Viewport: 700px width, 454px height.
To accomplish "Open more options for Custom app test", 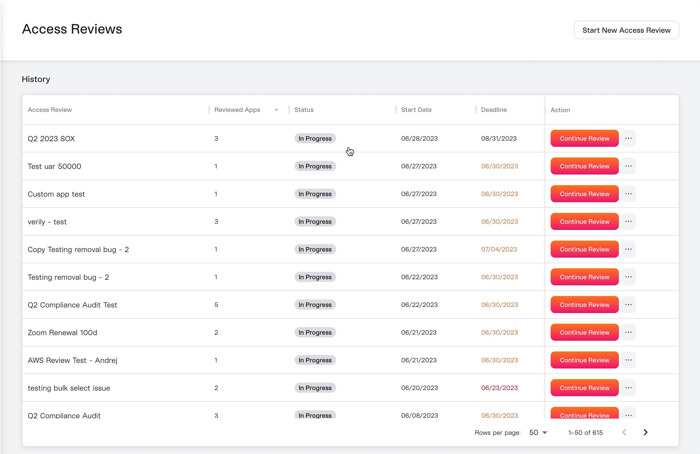I will coord(629,194).
